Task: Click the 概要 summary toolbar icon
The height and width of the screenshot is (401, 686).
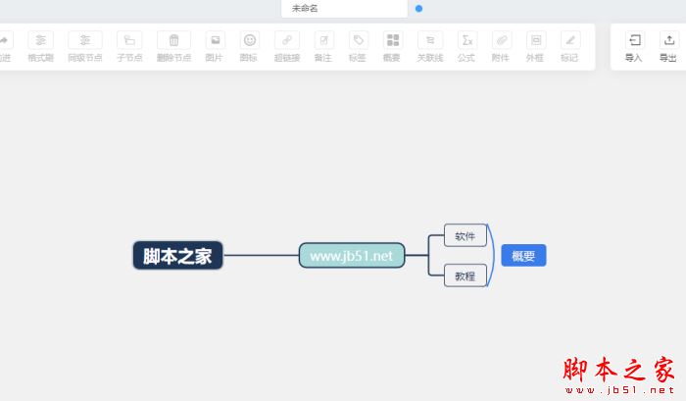Action: point(393,40)
